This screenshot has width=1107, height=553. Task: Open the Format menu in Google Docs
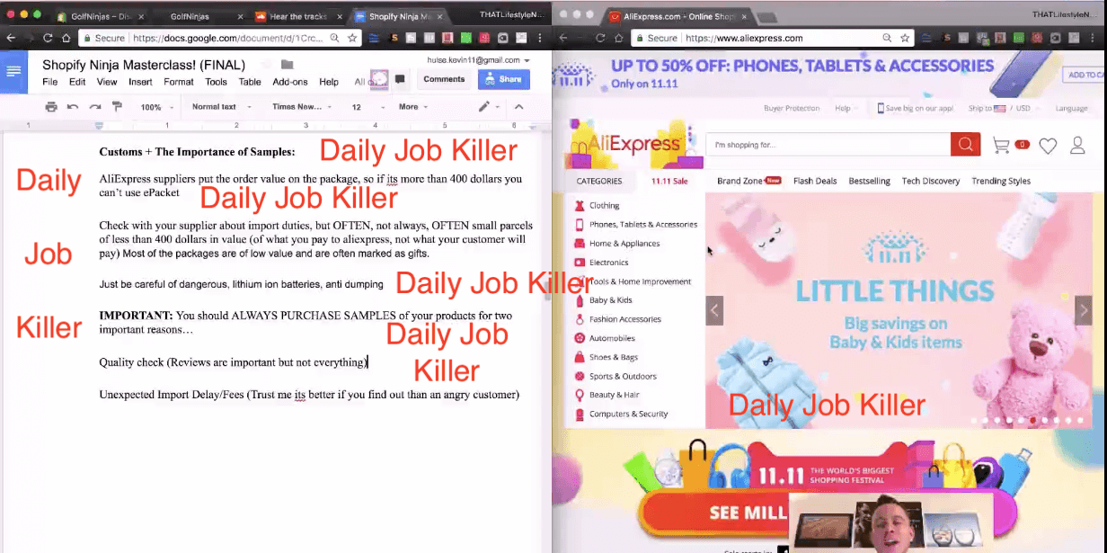tap(179, 82)
